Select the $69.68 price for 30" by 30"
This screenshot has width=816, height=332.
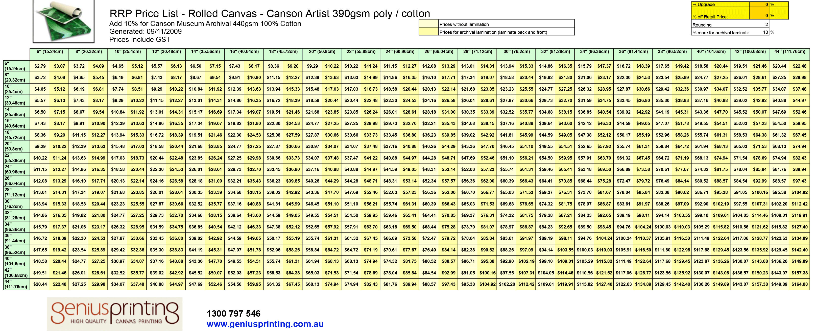[507, 204]
